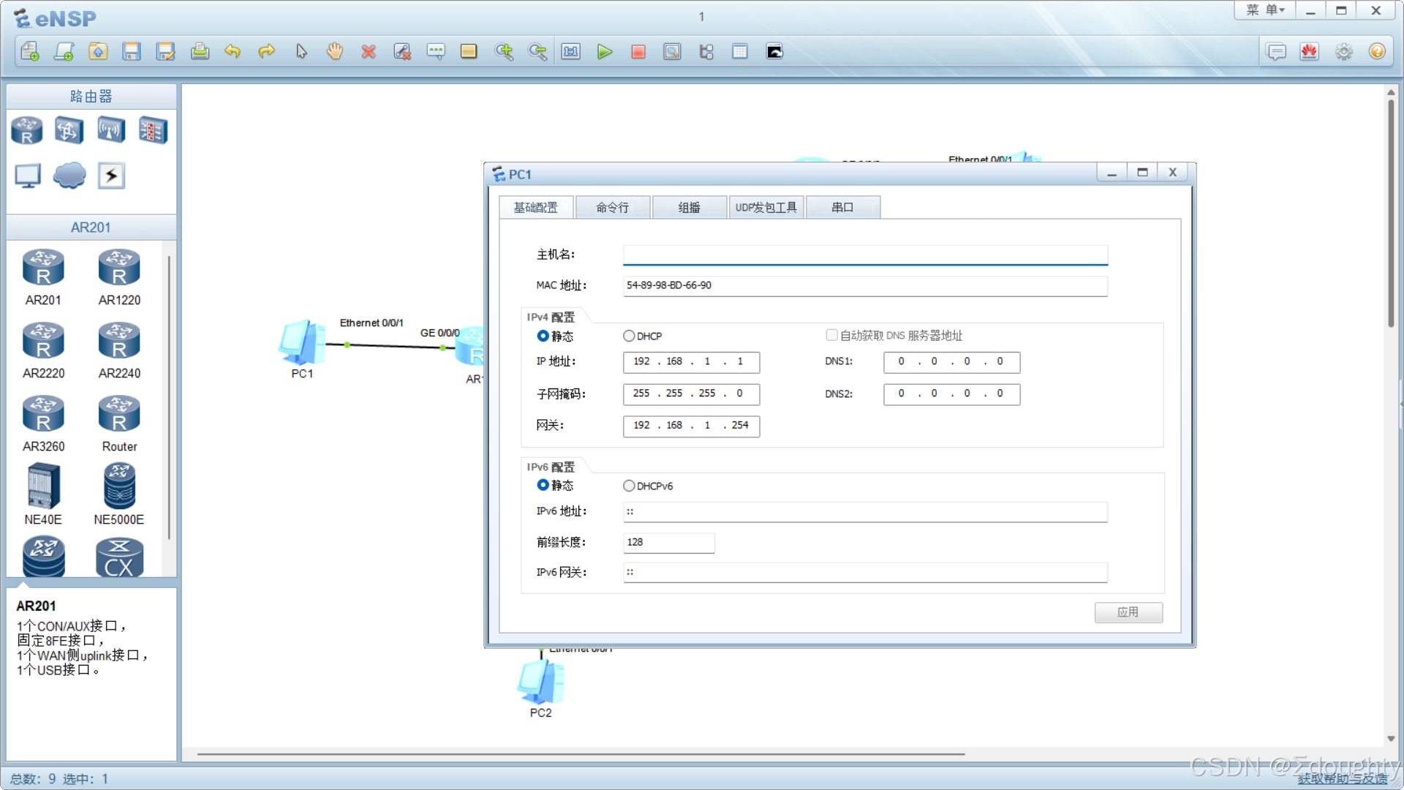Click the Zoom In magnifier icon

pyautogui.click(x=504, y=51)
